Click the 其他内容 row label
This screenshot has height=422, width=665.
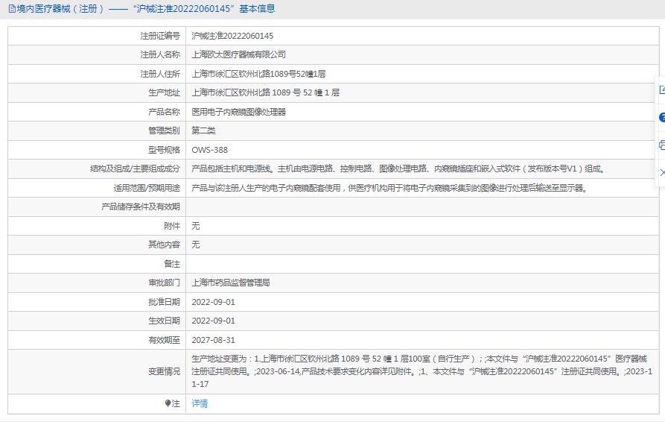click(x=164, y=245)
